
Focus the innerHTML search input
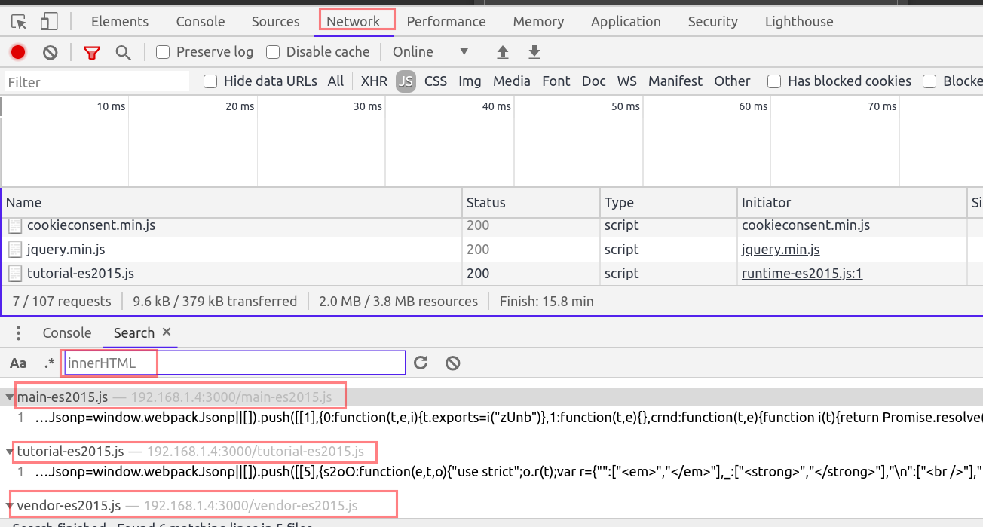coord(234,363)
